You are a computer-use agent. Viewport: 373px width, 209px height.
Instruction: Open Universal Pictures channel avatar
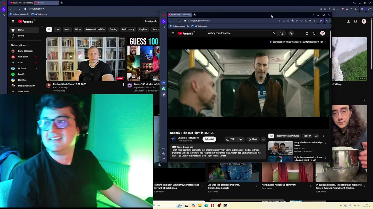[173, 139]
